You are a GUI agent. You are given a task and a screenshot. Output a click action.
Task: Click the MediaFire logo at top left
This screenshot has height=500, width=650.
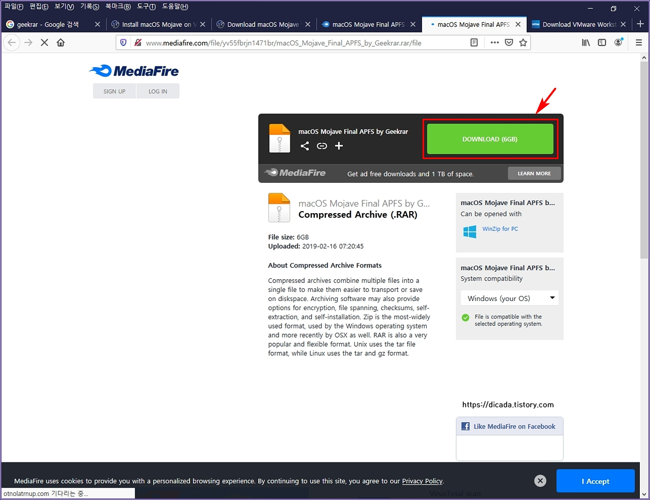[x=134, y=71]
